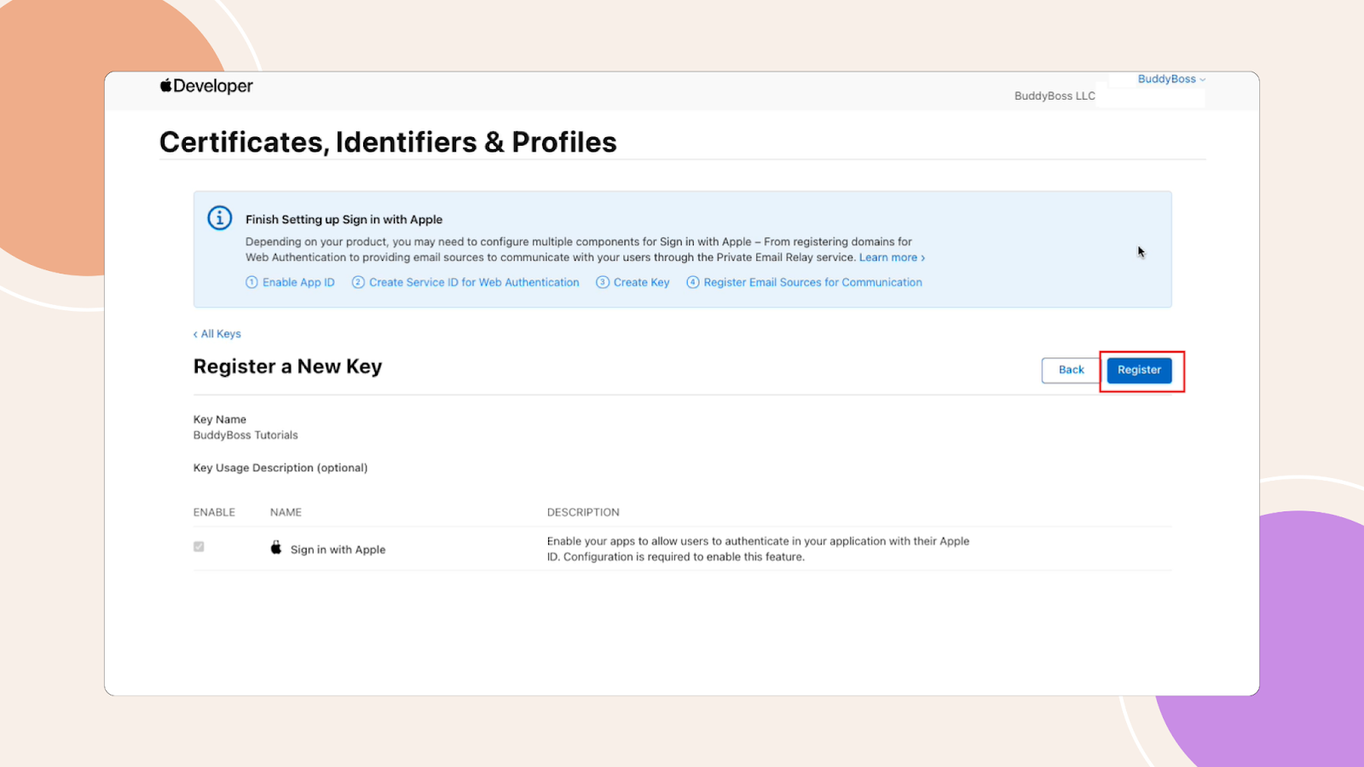Select the 'Sign in with Apple' row name

tap(338, 550)
